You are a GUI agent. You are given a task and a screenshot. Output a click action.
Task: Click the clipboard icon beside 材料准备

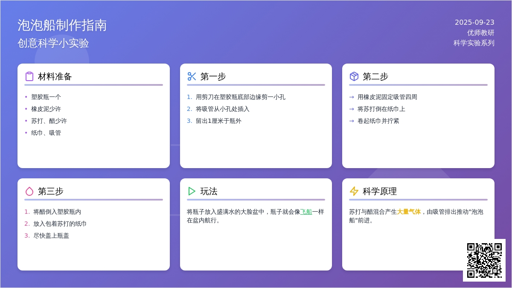coord(29,76)
